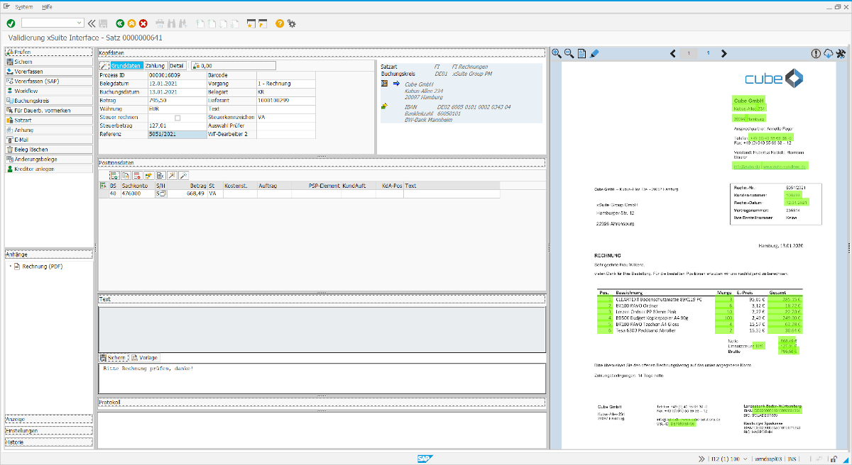Click the green checkmark Enter icon
The image size is (852, 465).
[11, 23]
